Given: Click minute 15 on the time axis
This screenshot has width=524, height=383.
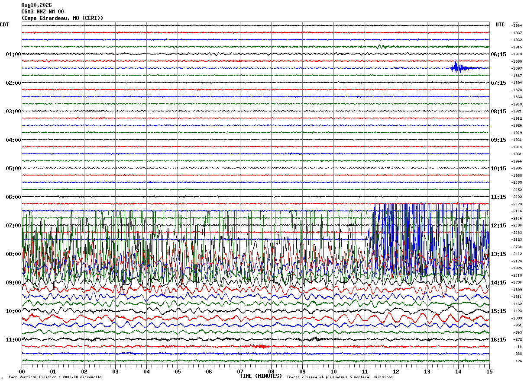Looking at the screenshot, I should (489, 371).
